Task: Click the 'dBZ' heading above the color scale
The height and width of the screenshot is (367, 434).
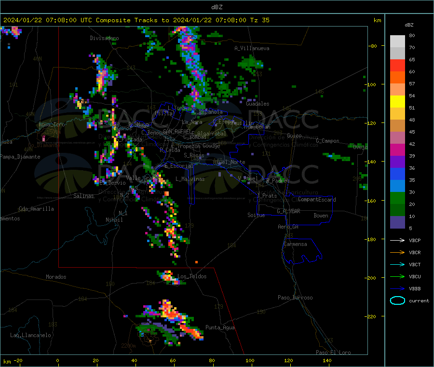Action: [409, 25]
